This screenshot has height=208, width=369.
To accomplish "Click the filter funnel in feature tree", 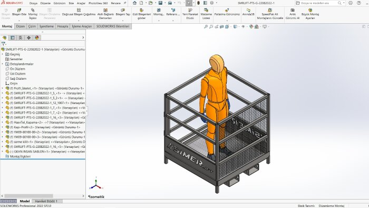I will point(3,44).
